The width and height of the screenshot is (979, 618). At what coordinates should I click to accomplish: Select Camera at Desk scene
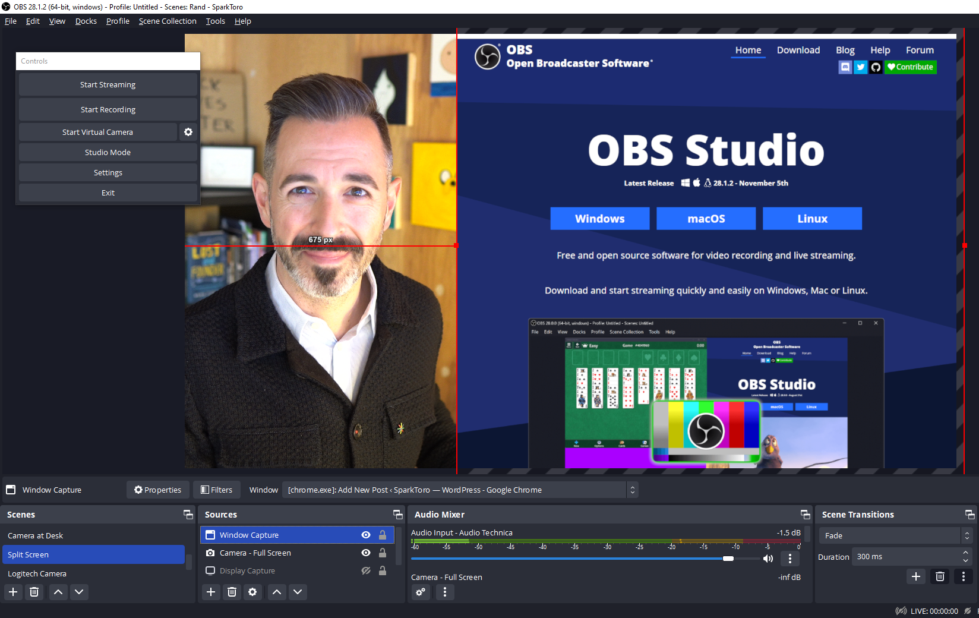(x=94, y=535)
